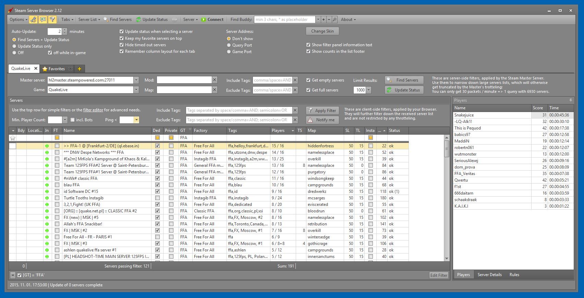Toggle Remember column layout for each tab
This screenshot has width=584, height=298.
point(121,51)
